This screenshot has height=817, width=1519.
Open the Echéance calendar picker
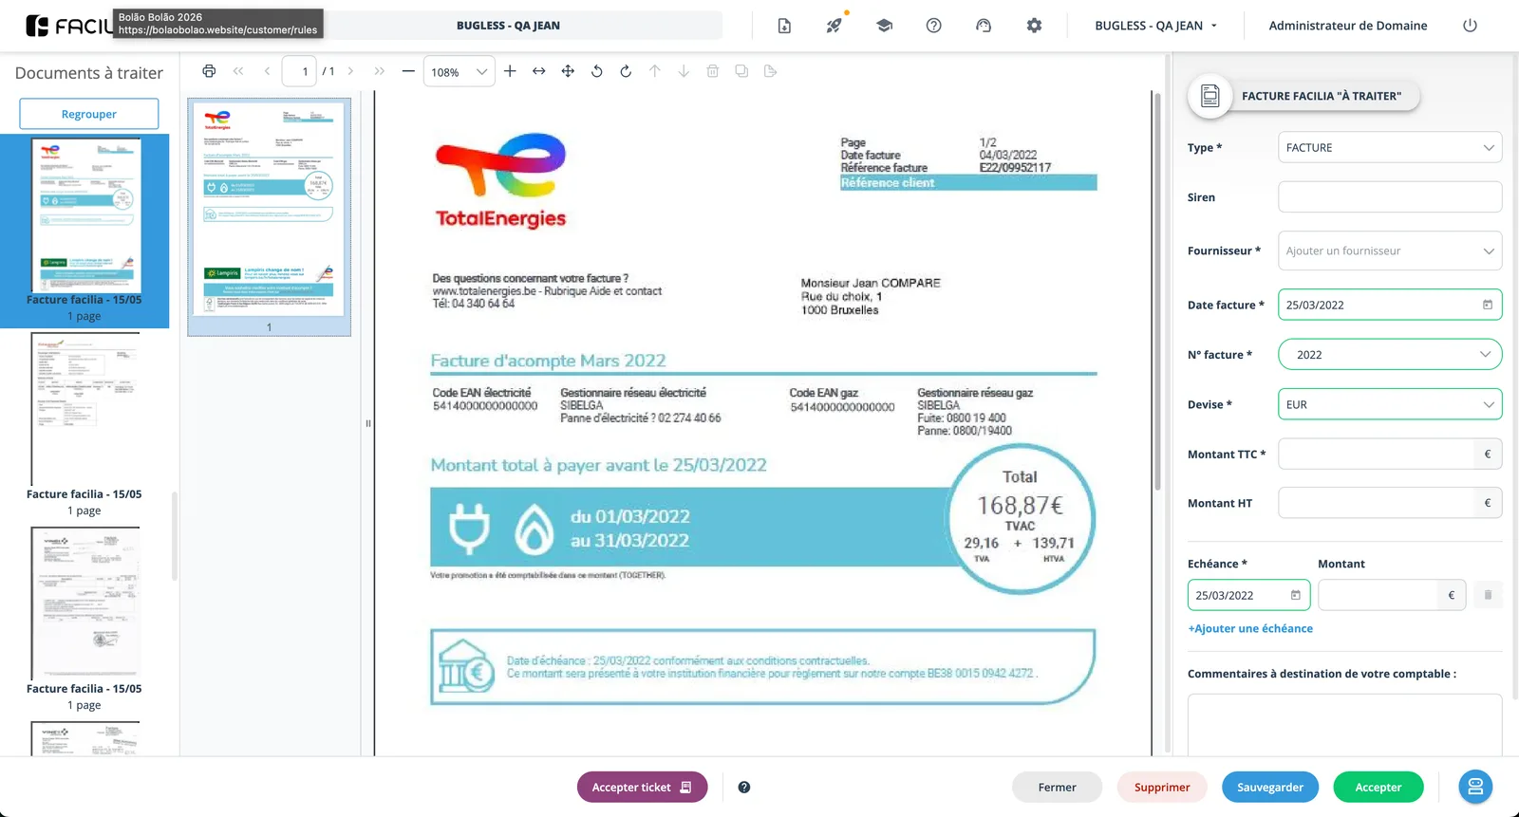1295,595
